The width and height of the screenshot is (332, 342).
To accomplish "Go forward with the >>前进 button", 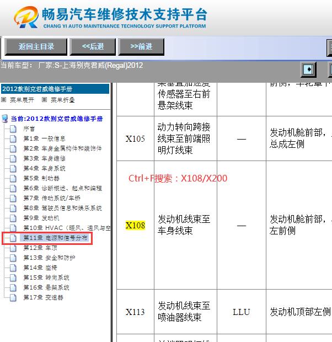I will (x=141, y=46).
